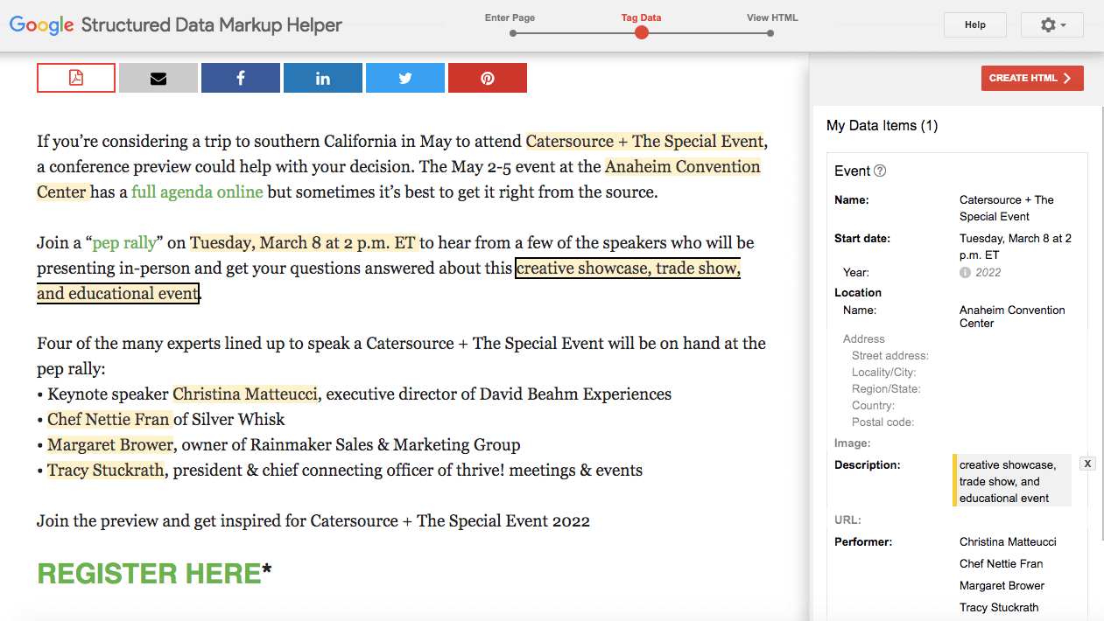
Task: Click the CREATE HTML button
Action: click(1032, 78)
